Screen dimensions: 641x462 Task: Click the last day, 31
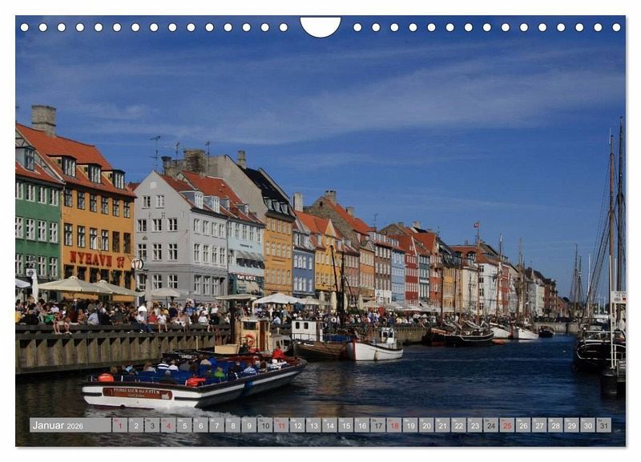[603, 425]
